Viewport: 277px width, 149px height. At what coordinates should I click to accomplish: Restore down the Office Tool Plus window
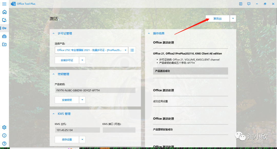265,4
